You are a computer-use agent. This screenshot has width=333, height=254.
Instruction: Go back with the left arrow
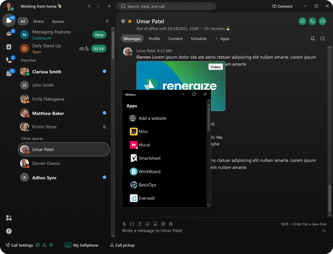click(89, 6)
